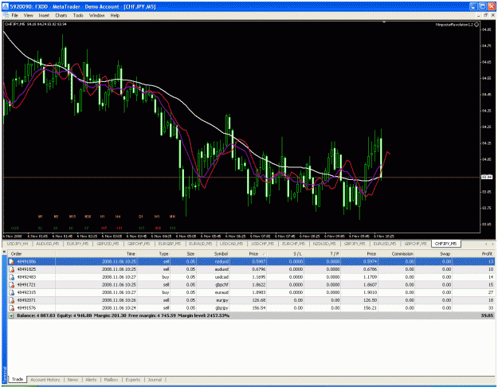The image size is (498, 387).
Task: Switch to the USDJPY,H4 chart tab
Action: click(x=18, y=244)
